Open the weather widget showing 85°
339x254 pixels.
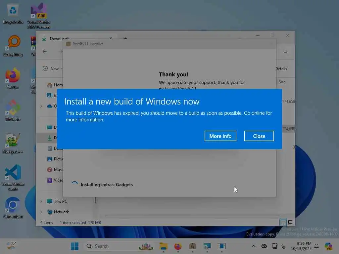pos(11,246)
